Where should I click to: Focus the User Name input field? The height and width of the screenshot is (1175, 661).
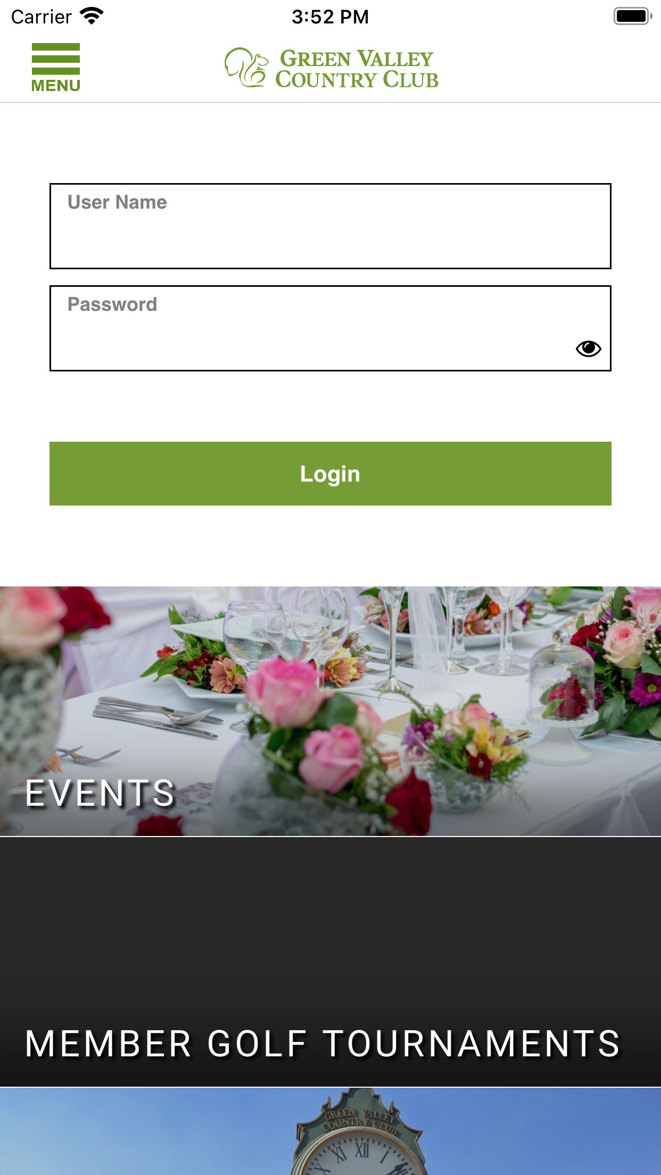point(330,226)
